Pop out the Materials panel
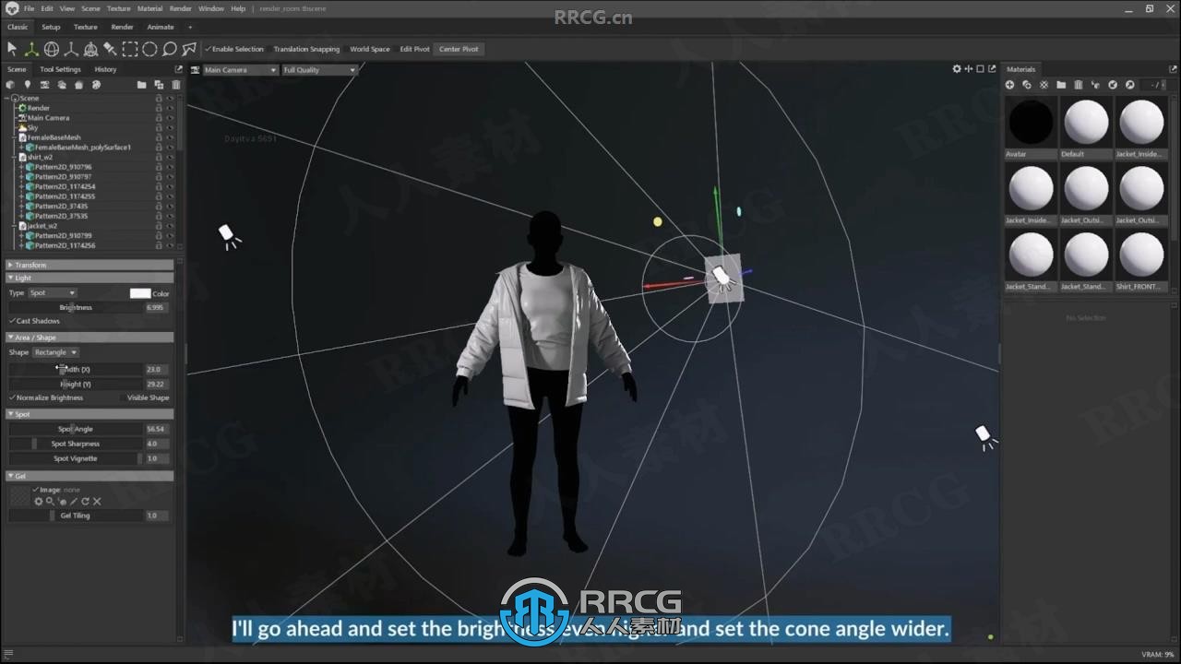1181x664 pixels. (x=1175, y=69)
